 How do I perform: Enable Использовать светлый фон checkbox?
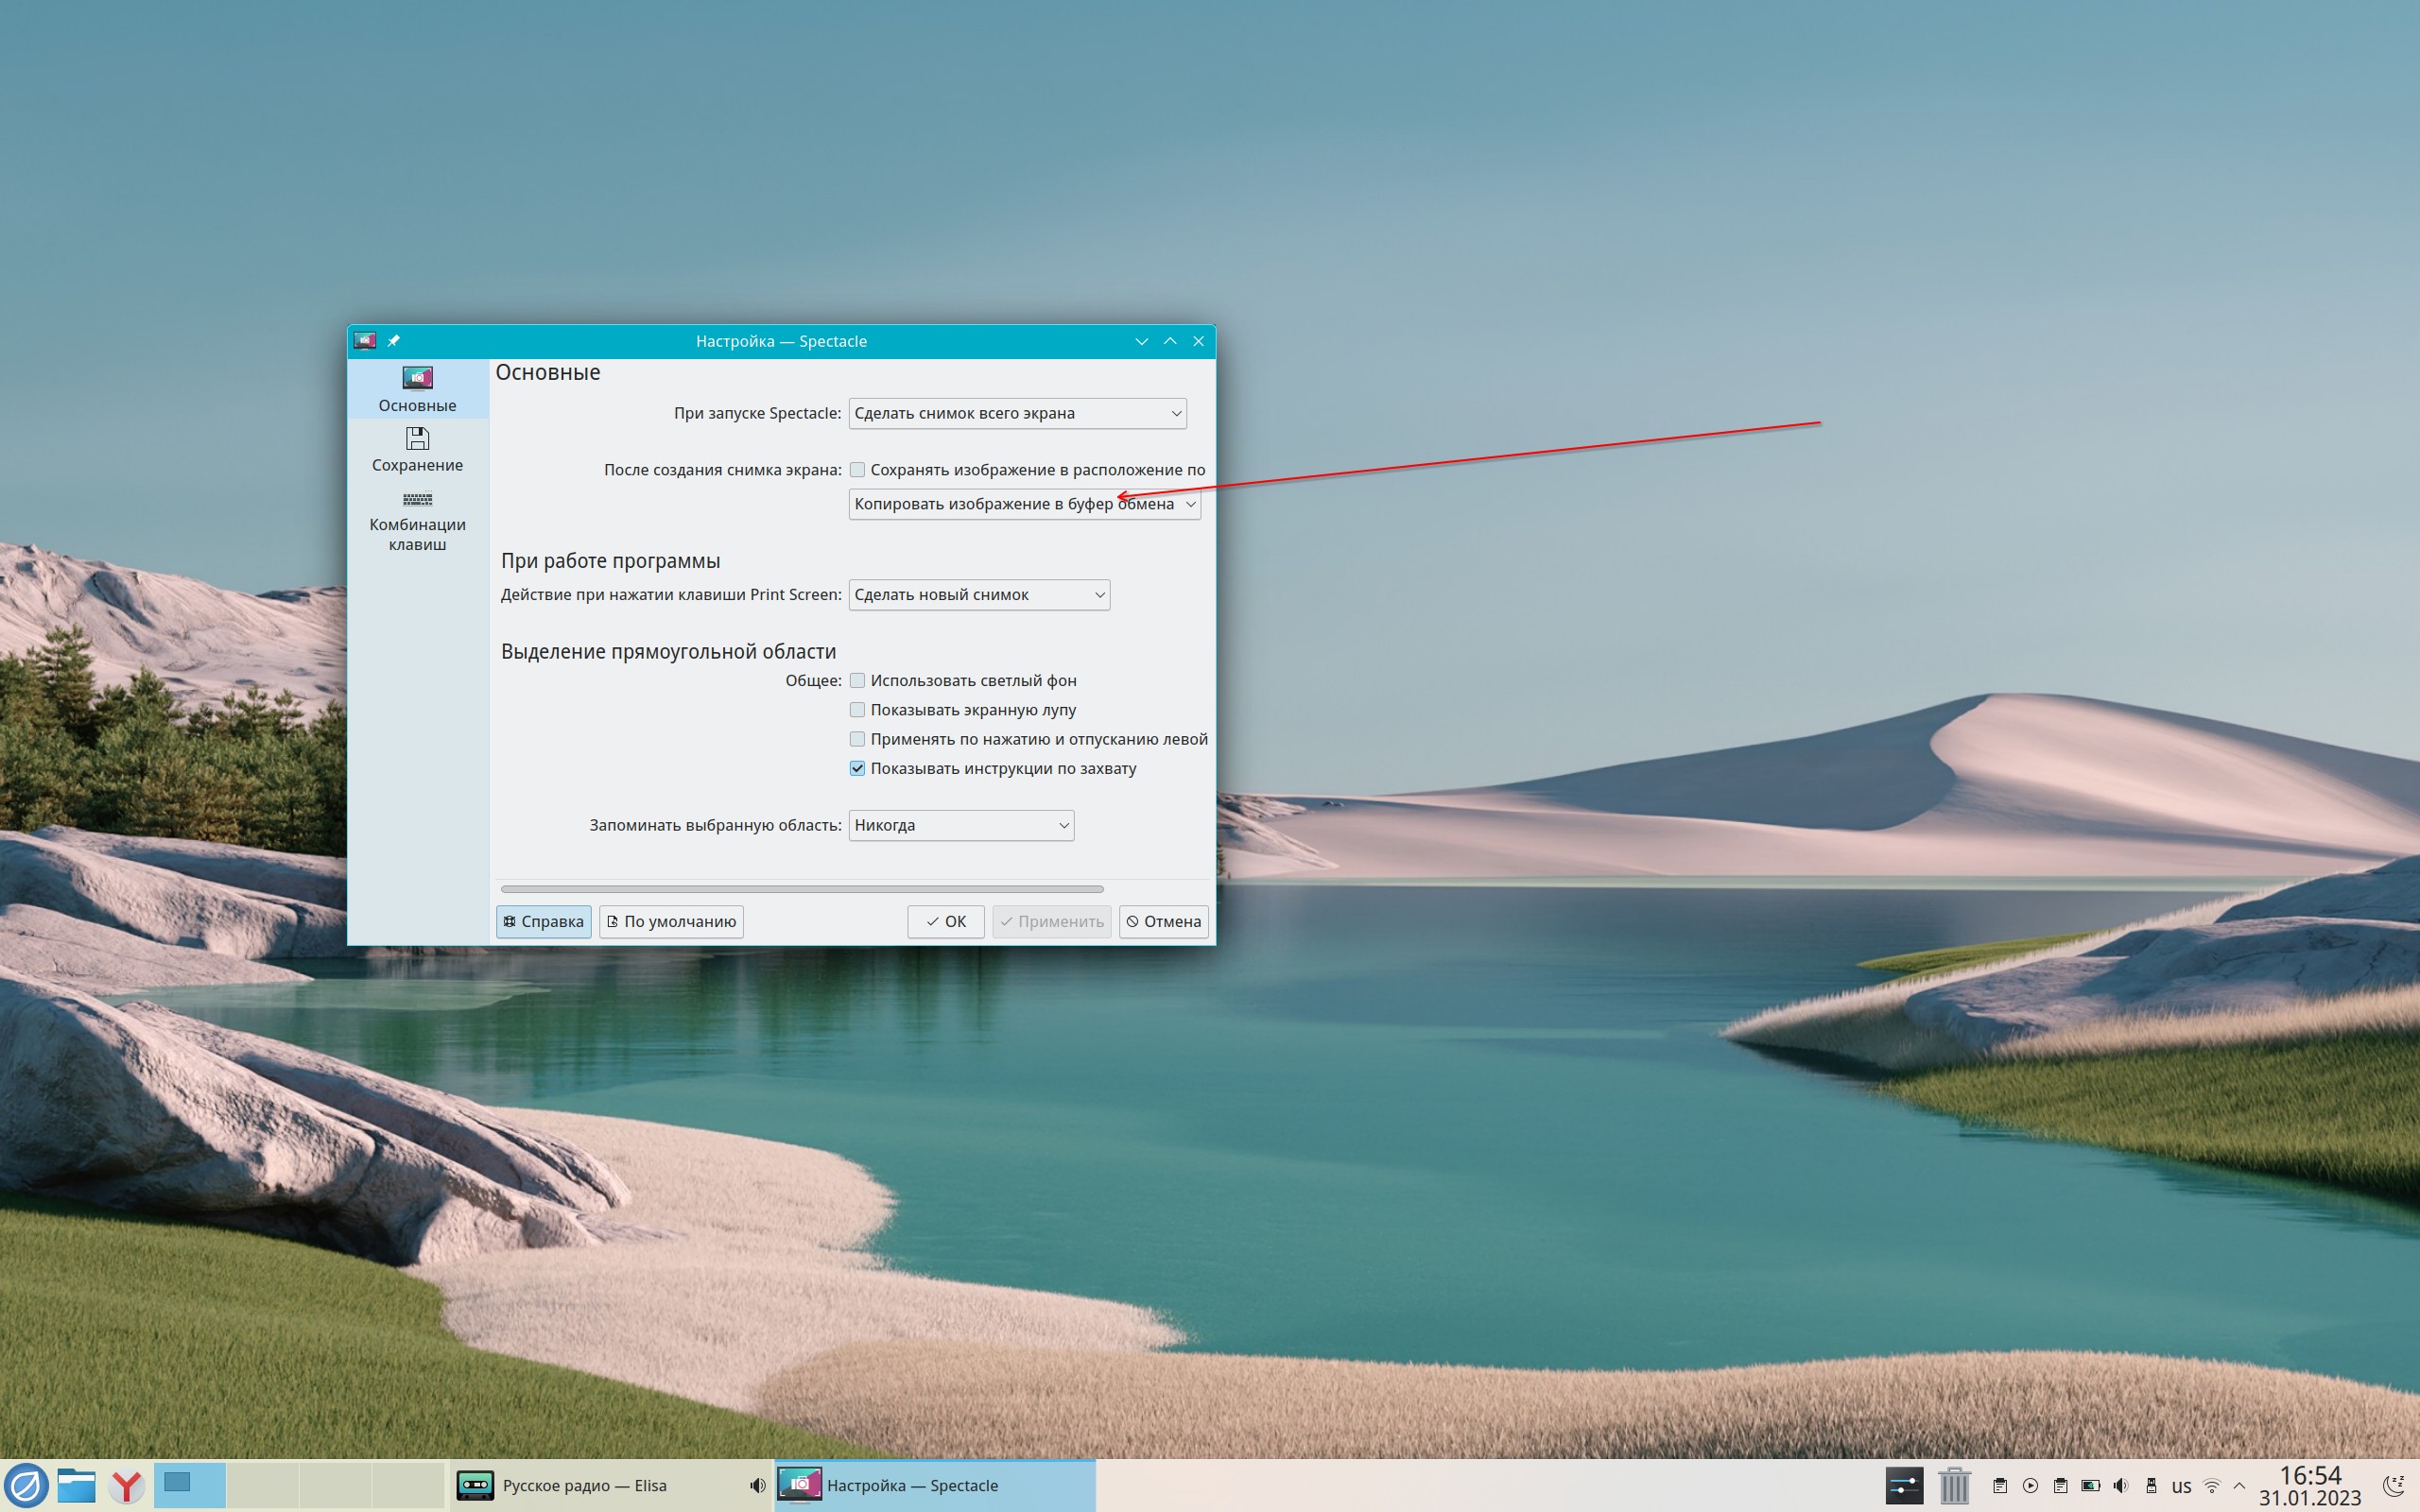pyautogui.click(x=857, y=681)
